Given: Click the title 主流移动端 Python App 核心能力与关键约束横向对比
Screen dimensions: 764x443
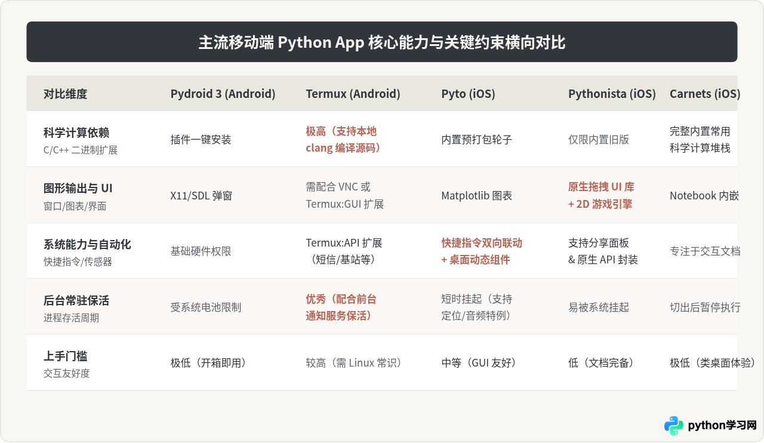Looking at the screenshot, I should coord(382,42).
